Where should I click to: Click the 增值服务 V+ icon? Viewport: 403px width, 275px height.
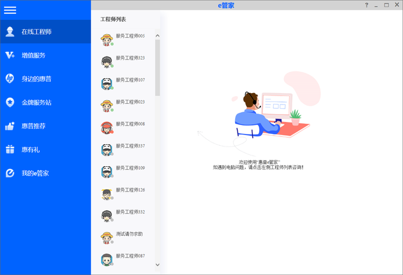(10, 55)
